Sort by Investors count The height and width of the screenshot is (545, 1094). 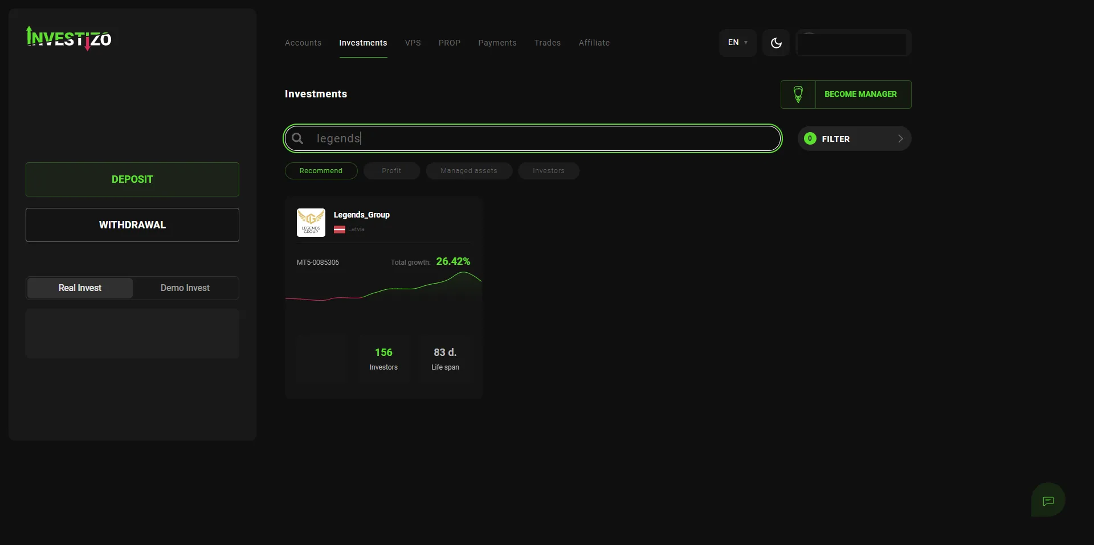pos(549,171)
